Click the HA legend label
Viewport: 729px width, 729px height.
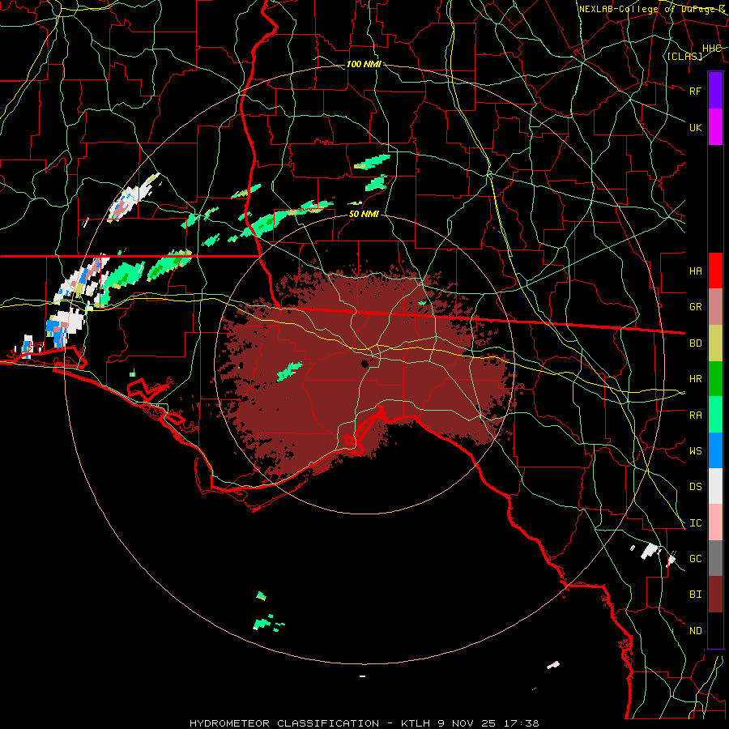pyautogui.click(x=695, y=271)
